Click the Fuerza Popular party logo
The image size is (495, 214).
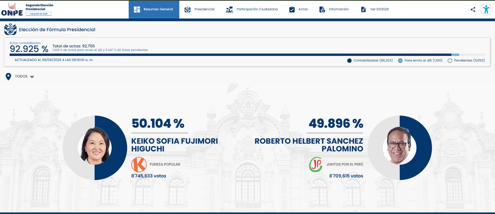(139, 165)
